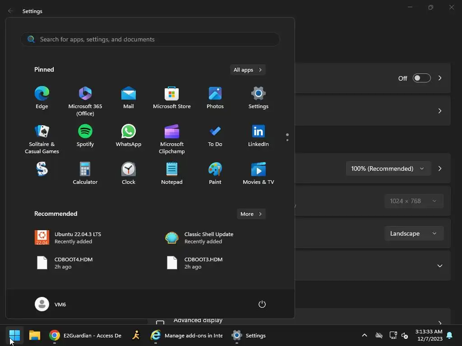Show hidden system tray icons
This screenshot has height=346, width=462.
[x=365, y=335]
